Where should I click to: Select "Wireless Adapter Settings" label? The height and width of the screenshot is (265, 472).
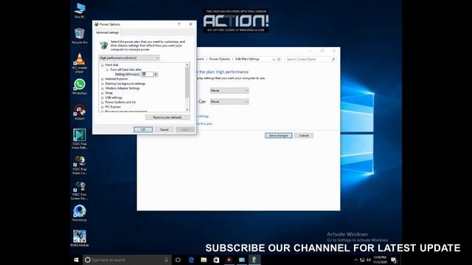[x=122, y=88]
